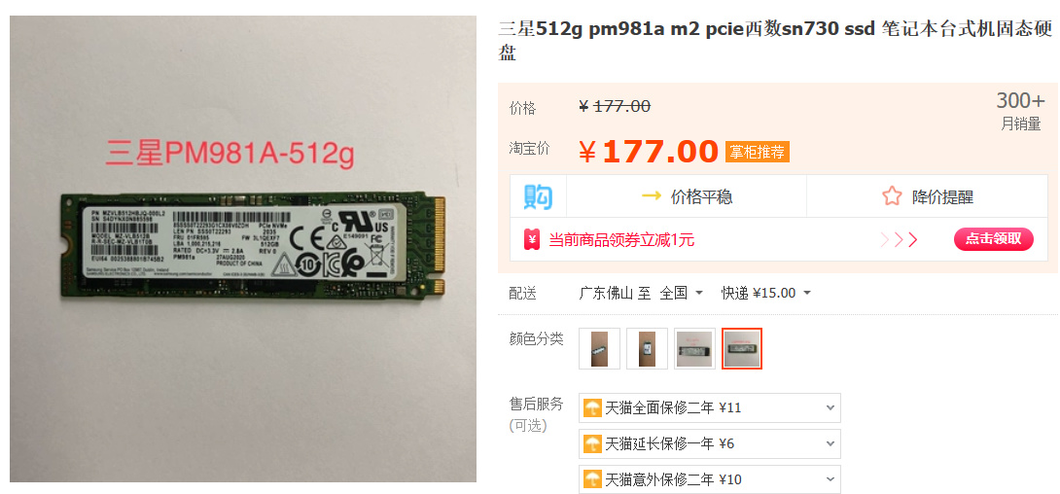This screenshot has width=1060, height=494.
Task: Select the third color option thumbnail
Action: [x=694, y=348]
